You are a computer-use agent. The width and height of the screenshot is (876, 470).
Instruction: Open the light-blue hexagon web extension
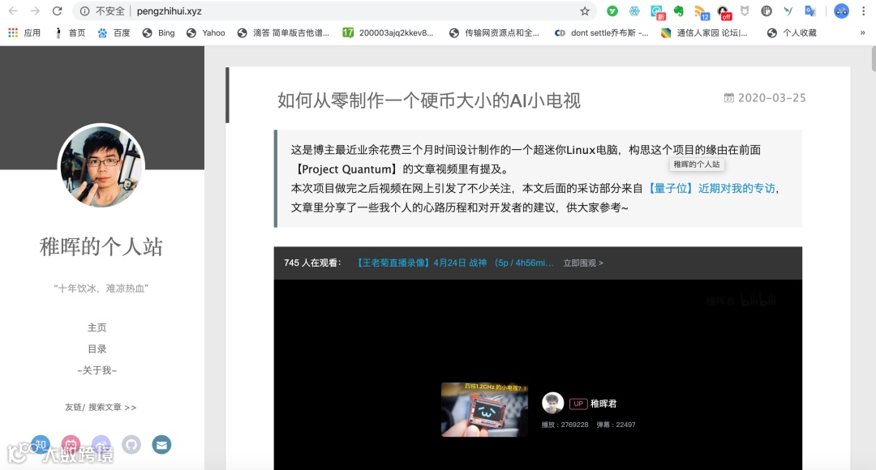click(634, 11)
